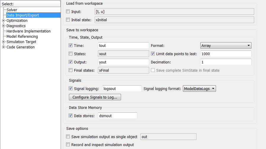Select Solver in the tree
The width and height of the screenshot is (266, 149).
point(12,10)
